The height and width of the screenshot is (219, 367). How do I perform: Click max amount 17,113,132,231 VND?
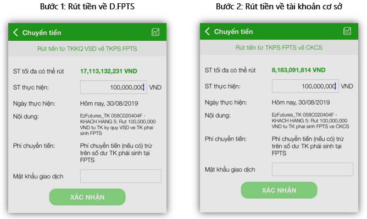point(109,71)
